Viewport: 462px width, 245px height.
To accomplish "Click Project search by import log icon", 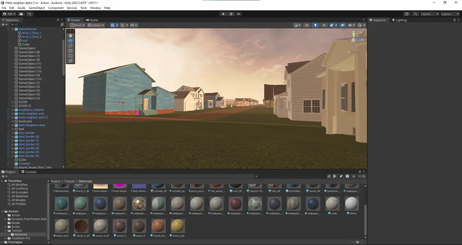I will (348, 176).
